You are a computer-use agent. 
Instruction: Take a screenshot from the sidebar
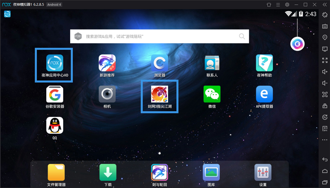tap(325, 94)
